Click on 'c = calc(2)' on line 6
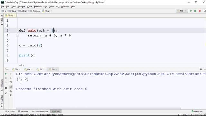The height and width of the screenshot is (116, 206). 31,45
